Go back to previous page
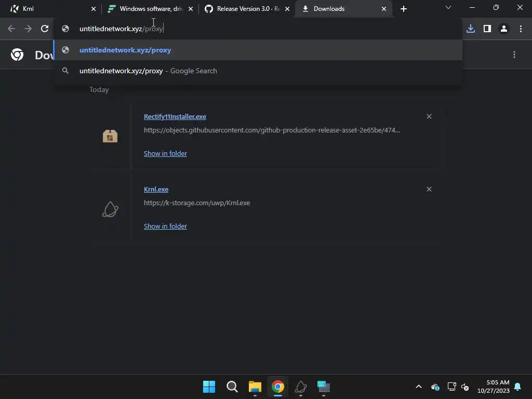The height and width of the screenshot is (399, 532). click(x=11, y=29)
